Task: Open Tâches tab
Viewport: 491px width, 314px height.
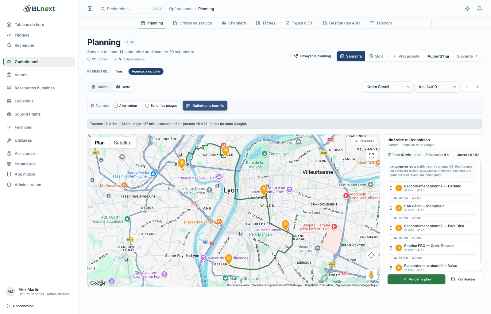Action: (x=266, y=23)
